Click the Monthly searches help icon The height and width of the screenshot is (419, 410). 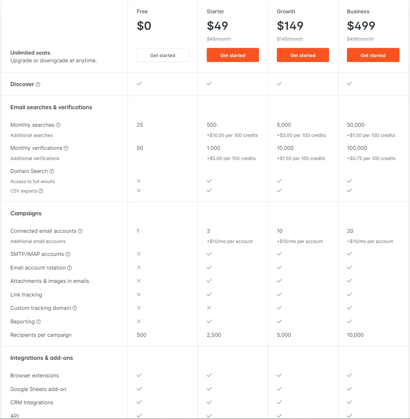pyautogui.click(x=58, y=125)
